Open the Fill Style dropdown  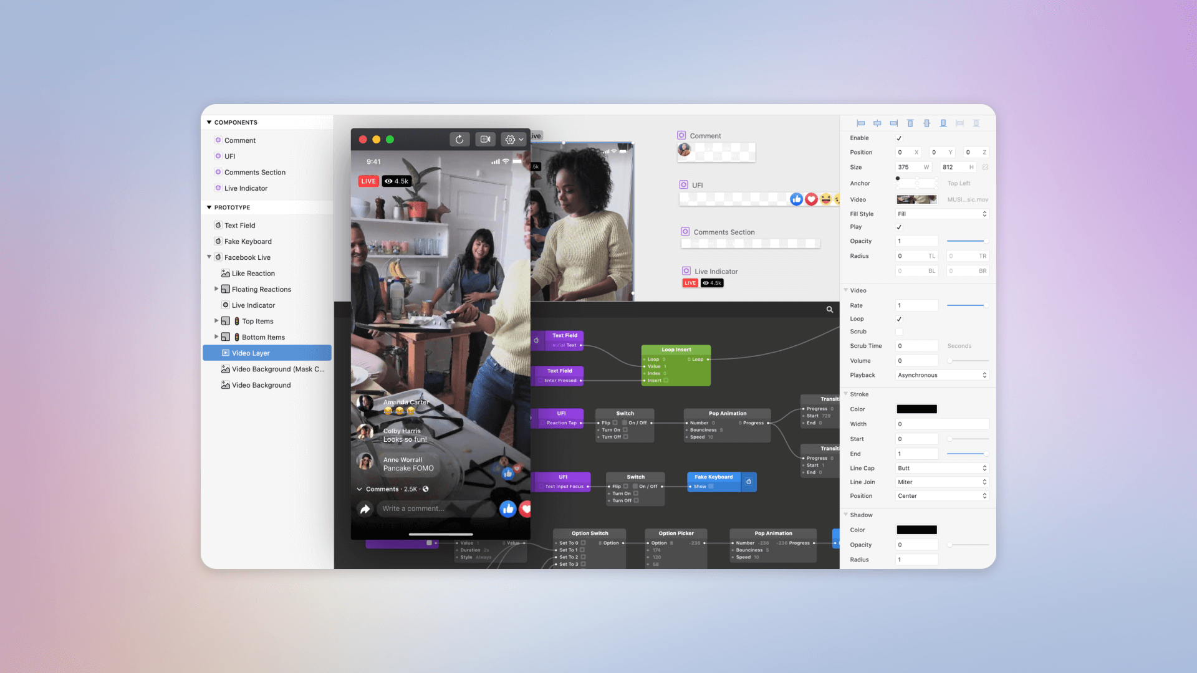pos(942,214)
